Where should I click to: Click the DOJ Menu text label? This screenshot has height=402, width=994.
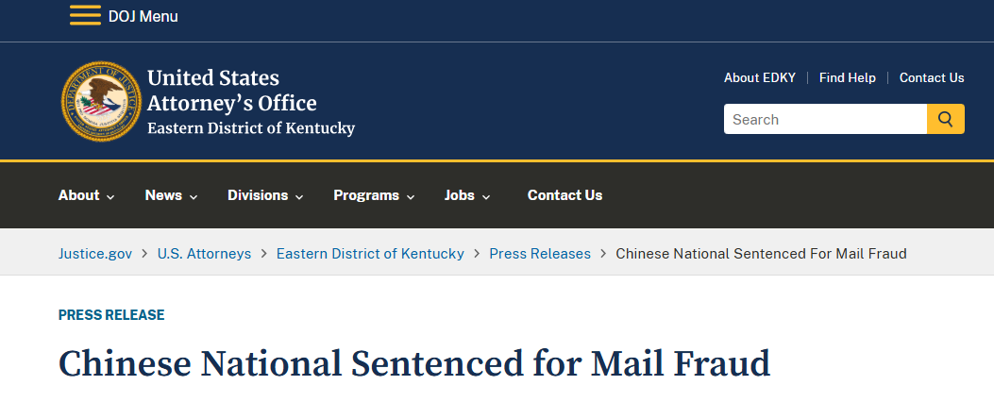point(143,16)
